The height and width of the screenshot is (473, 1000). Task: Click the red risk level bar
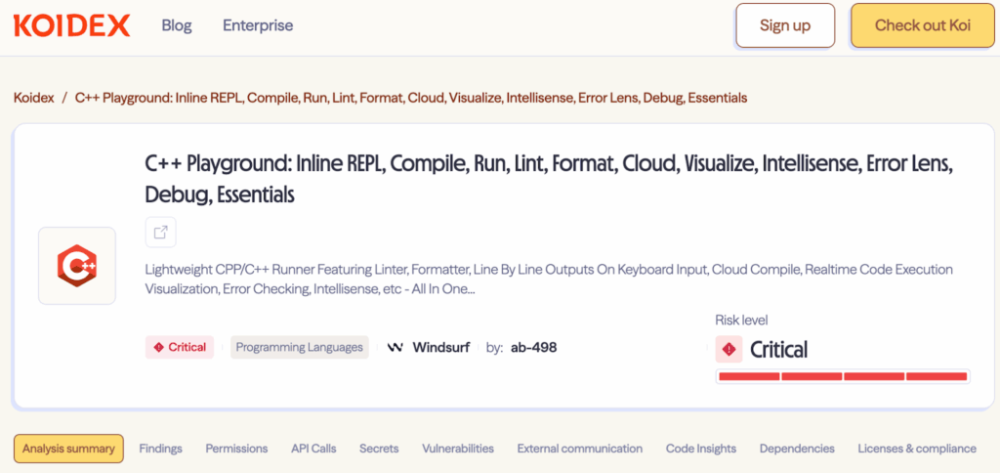(842, 376)
